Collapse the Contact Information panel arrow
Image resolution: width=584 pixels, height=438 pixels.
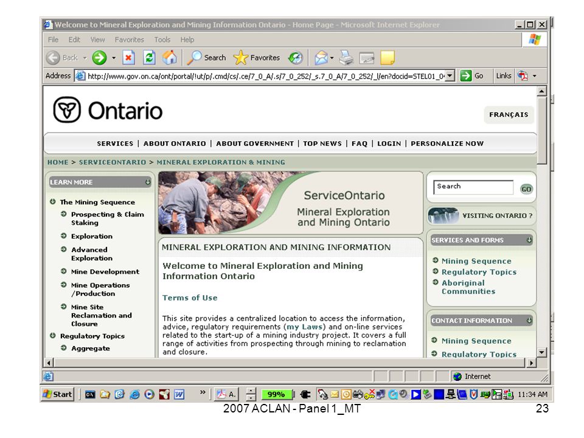[529, 321]
